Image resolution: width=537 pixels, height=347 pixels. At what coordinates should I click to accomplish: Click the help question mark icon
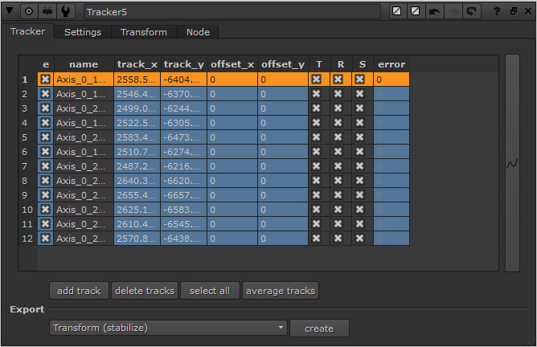tap(497, 12)
